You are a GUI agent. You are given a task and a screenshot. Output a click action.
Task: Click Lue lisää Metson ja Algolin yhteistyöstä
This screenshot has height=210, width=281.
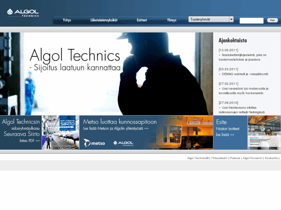click(116, 128)
